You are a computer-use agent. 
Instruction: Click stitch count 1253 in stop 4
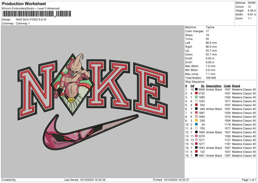point(202,101)
